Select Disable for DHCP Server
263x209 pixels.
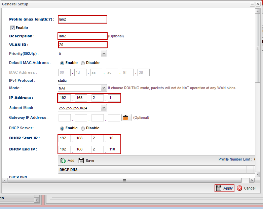[x=83, y=128]
